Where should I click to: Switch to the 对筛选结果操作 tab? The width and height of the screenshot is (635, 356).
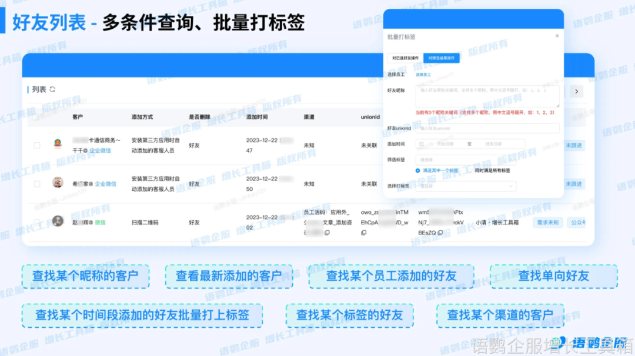[x=442, y=58]
